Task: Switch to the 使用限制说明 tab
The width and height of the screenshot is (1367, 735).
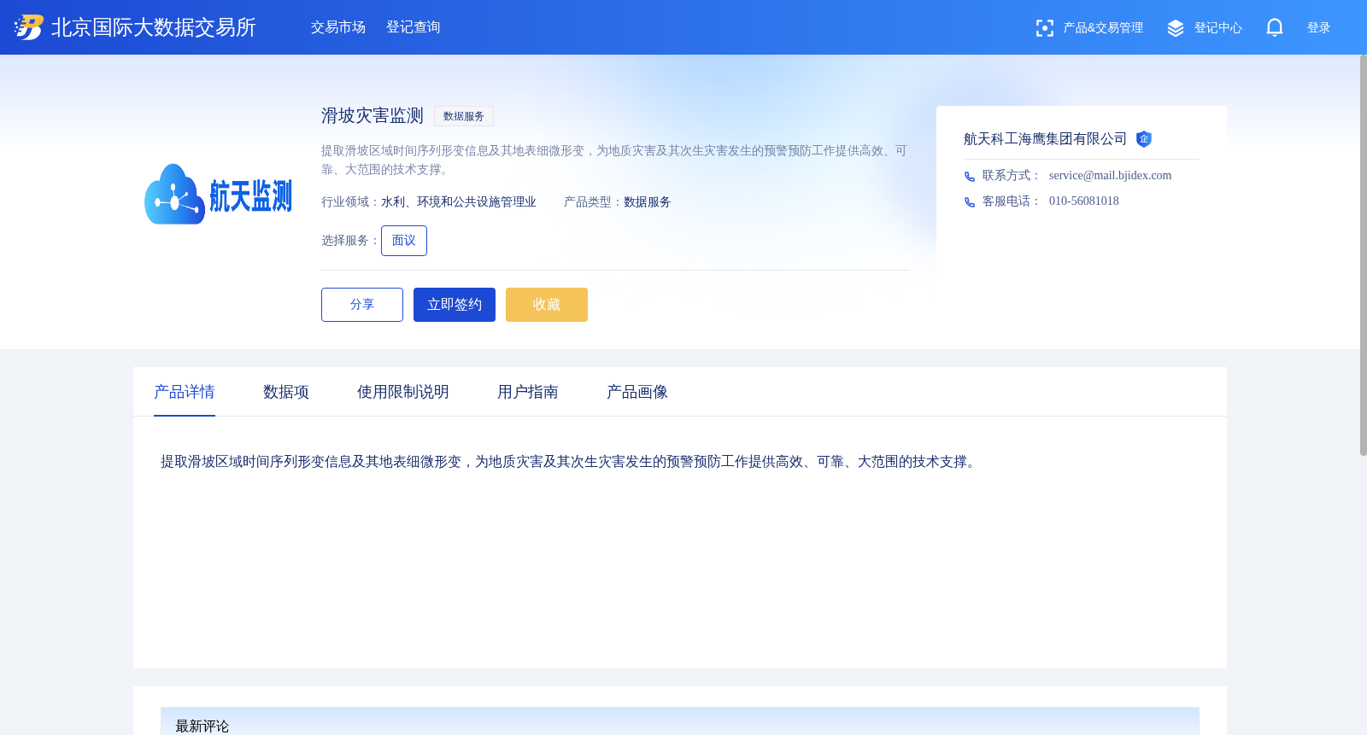Action: (403, 392)
